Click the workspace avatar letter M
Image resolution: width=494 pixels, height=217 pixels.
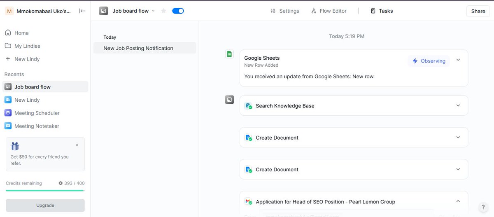point(9,11)
